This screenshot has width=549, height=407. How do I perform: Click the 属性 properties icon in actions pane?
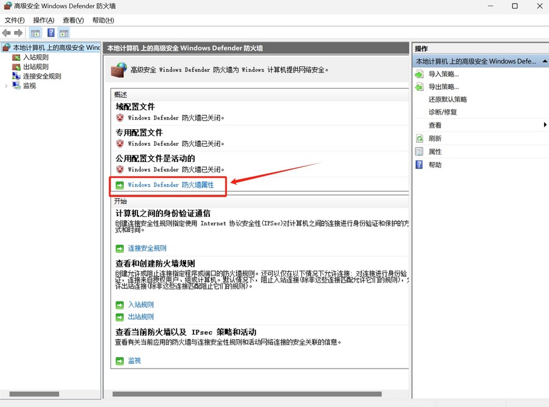[x=419, y=152]
